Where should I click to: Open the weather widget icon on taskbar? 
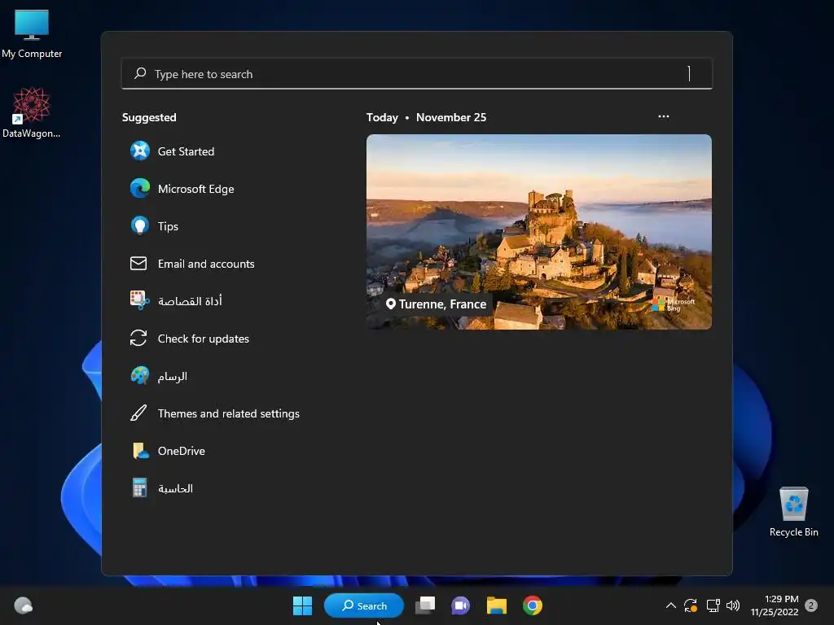[24, 605]
